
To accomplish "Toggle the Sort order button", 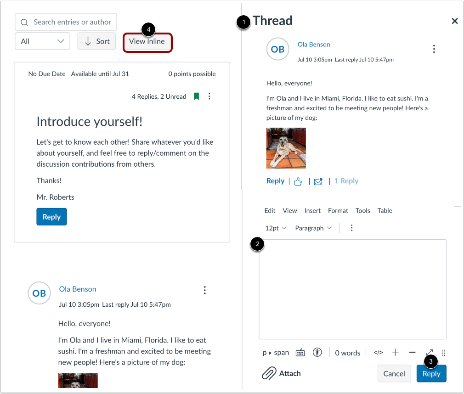I will (x=96, y=41).
